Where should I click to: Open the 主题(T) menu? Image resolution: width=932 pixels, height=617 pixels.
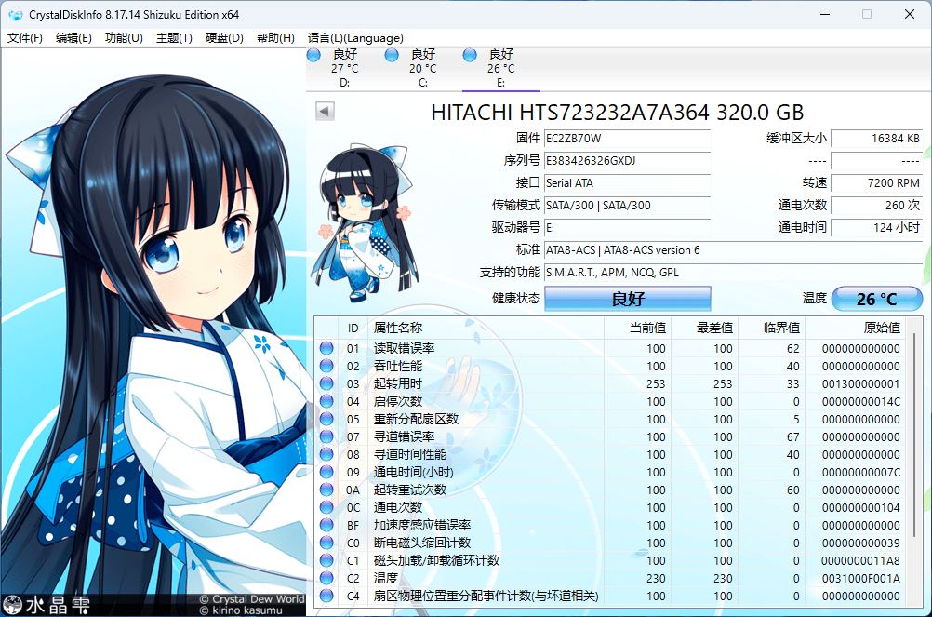(x=174, y=38)
